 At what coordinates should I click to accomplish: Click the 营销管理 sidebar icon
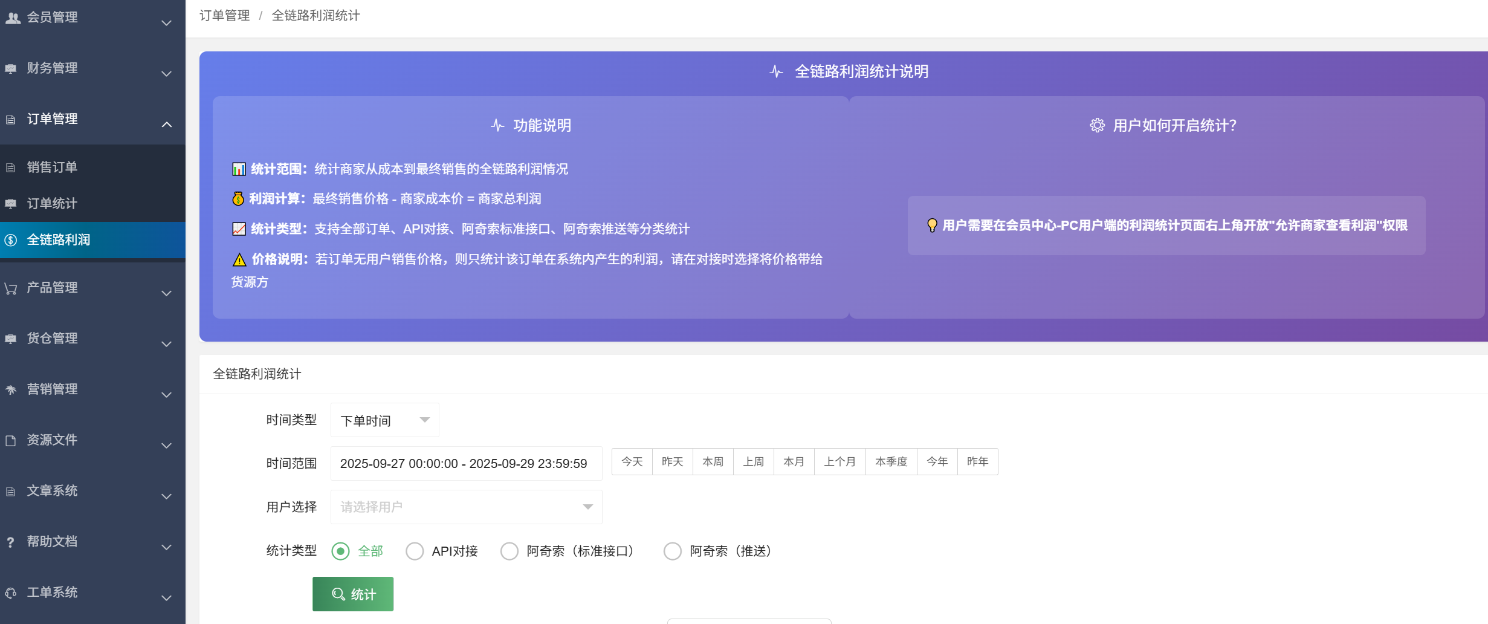click(x=11, y=390)
